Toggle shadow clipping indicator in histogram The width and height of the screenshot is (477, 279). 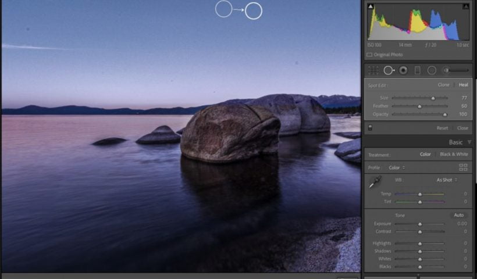[371, 6]
